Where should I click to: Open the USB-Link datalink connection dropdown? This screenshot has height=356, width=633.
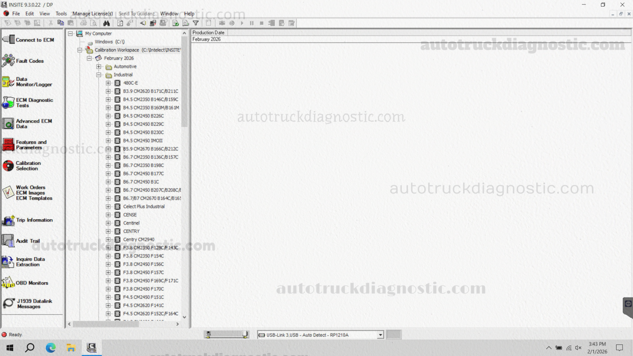pos(380,335)
